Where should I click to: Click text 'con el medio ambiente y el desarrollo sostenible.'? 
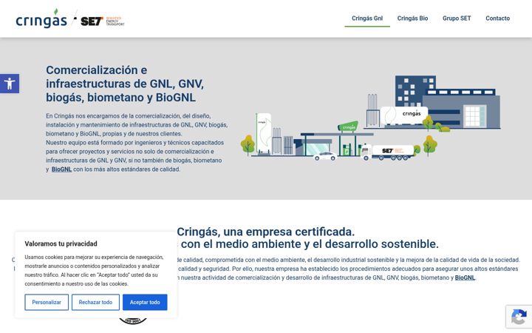(x=310, y=244)
